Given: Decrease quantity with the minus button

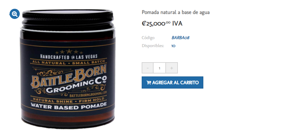Looking at the screenshot, I should [147, 68].
